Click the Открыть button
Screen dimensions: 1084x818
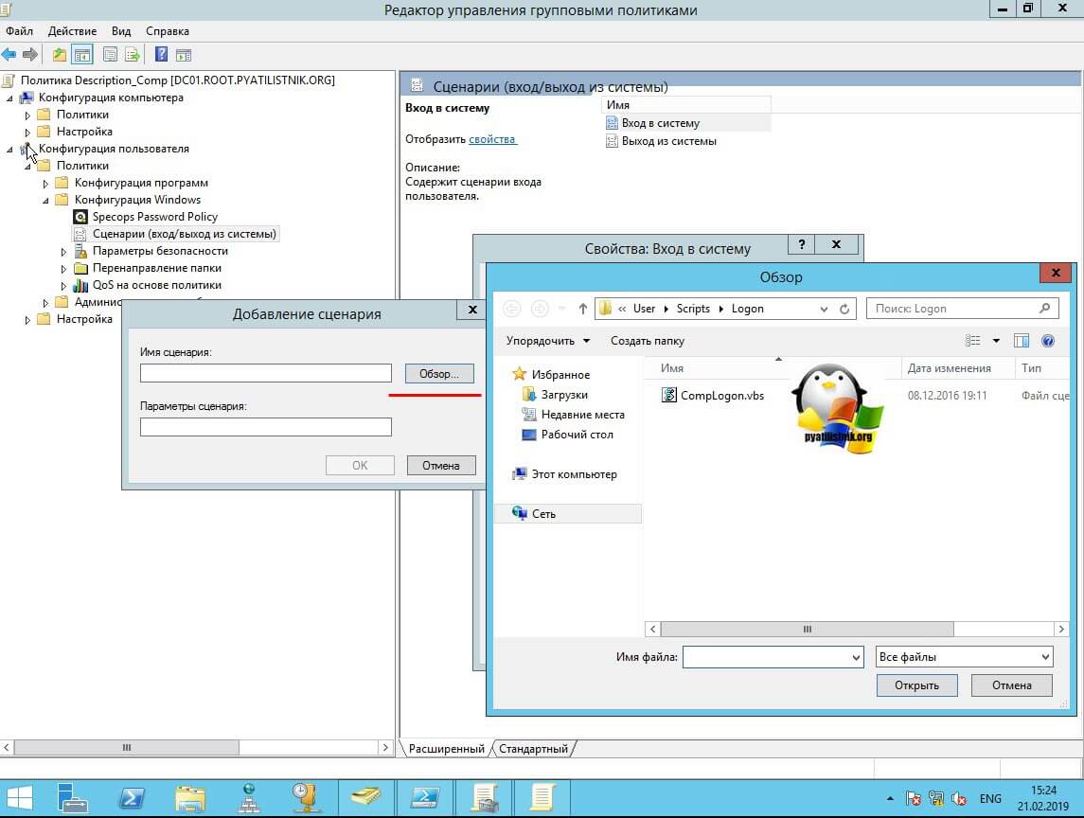pyautogui.click(x=916, y=685)
